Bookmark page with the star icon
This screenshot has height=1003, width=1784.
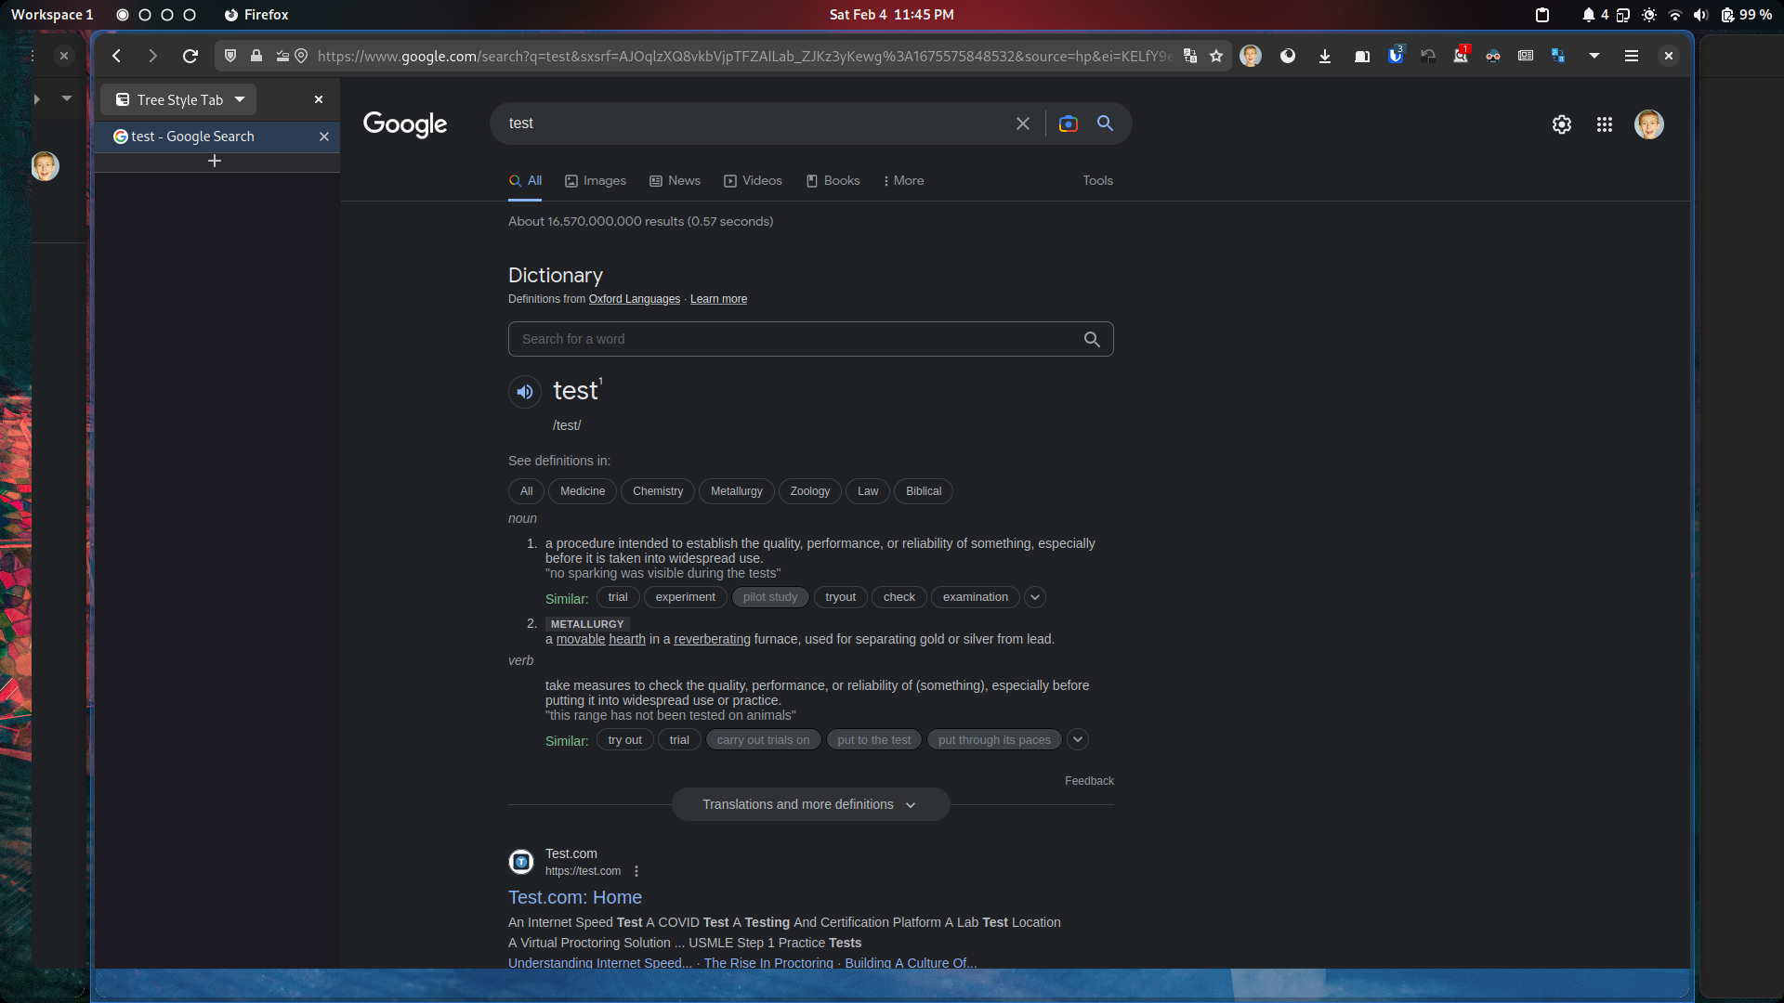(x=1216, y=56)
